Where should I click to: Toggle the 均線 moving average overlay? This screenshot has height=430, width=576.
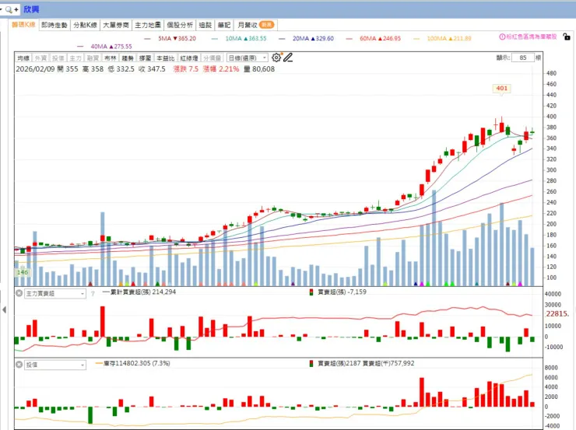coord(23,58)
